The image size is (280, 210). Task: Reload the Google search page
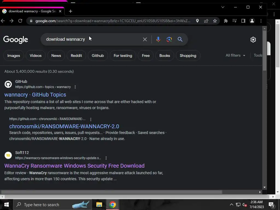pos(20,21)
